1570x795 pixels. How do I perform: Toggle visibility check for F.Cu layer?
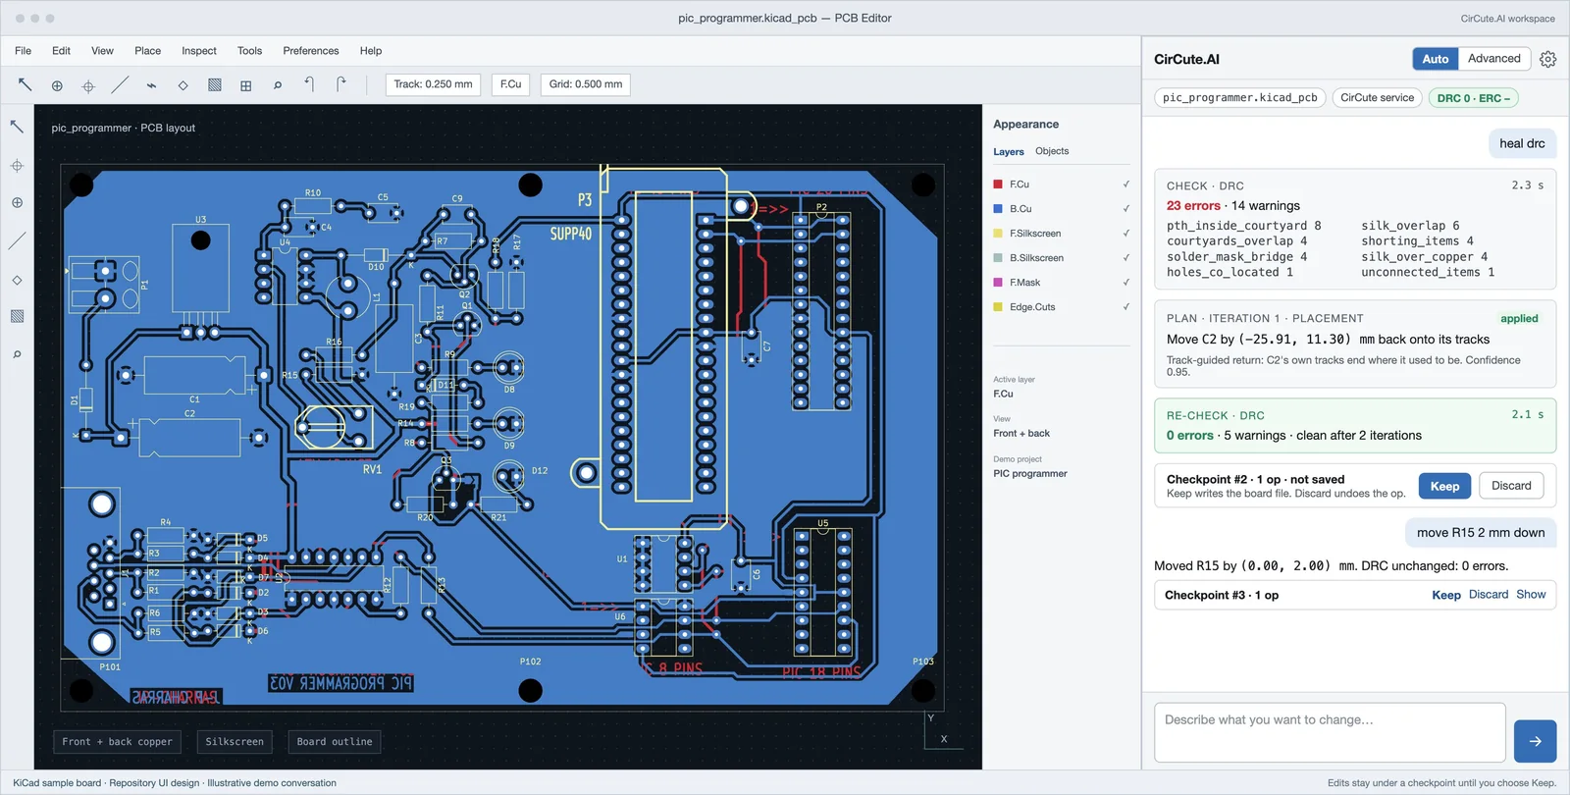click(1125, 185)
